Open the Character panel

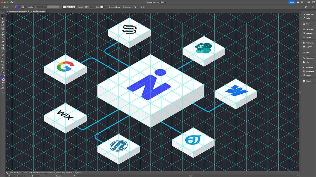[x=309, y=68]
